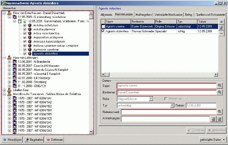Expand the 13.06.2001 - N Brandeville node

9,62
